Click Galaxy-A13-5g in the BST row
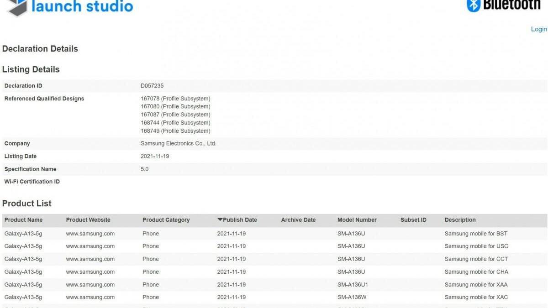This screenshot has width=548, height=308. [x=23, y=234]
